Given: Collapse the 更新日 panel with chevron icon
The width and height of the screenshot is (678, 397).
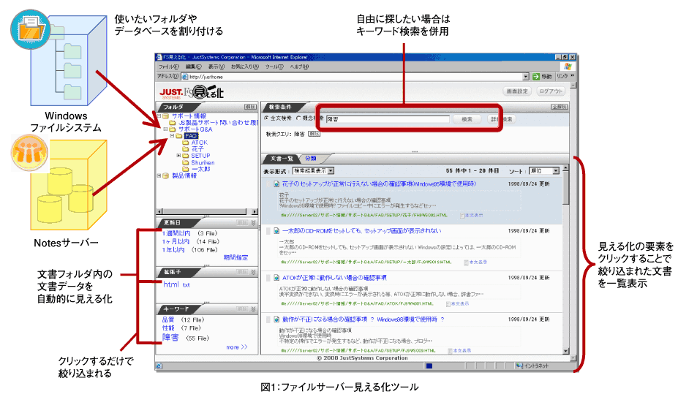Looking at the screenshot, I should point(253,223).
